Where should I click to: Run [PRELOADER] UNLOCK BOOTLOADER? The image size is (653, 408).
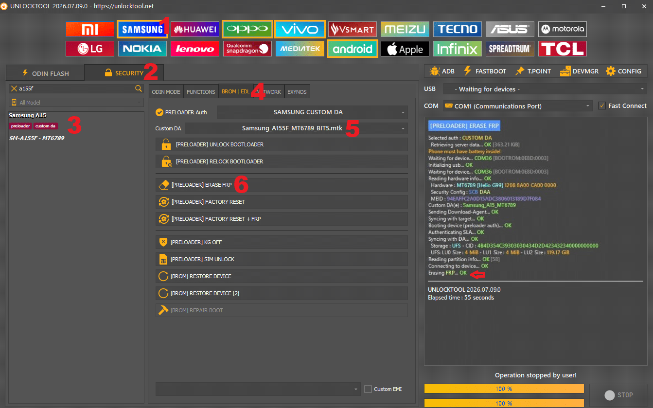pos(282,144)
